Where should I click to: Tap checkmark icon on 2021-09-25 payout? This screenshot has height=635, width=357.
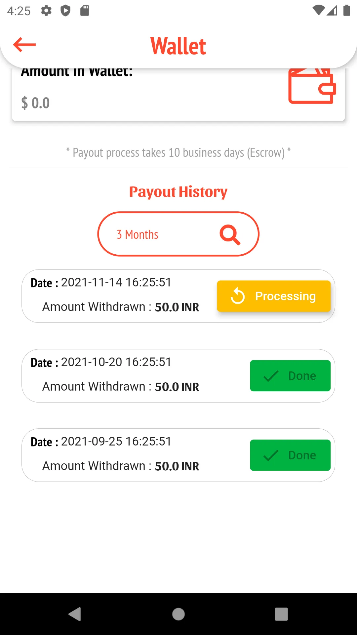[271, 455]
